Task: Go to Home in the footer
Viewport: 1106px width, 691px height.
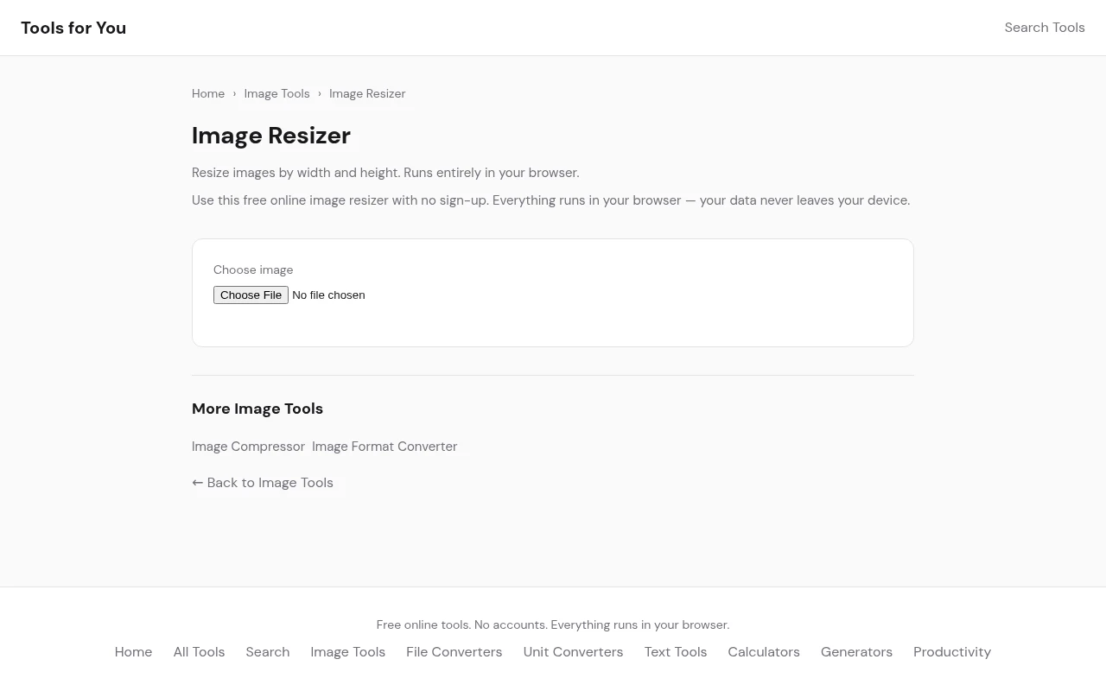Action: coord(133,652)
